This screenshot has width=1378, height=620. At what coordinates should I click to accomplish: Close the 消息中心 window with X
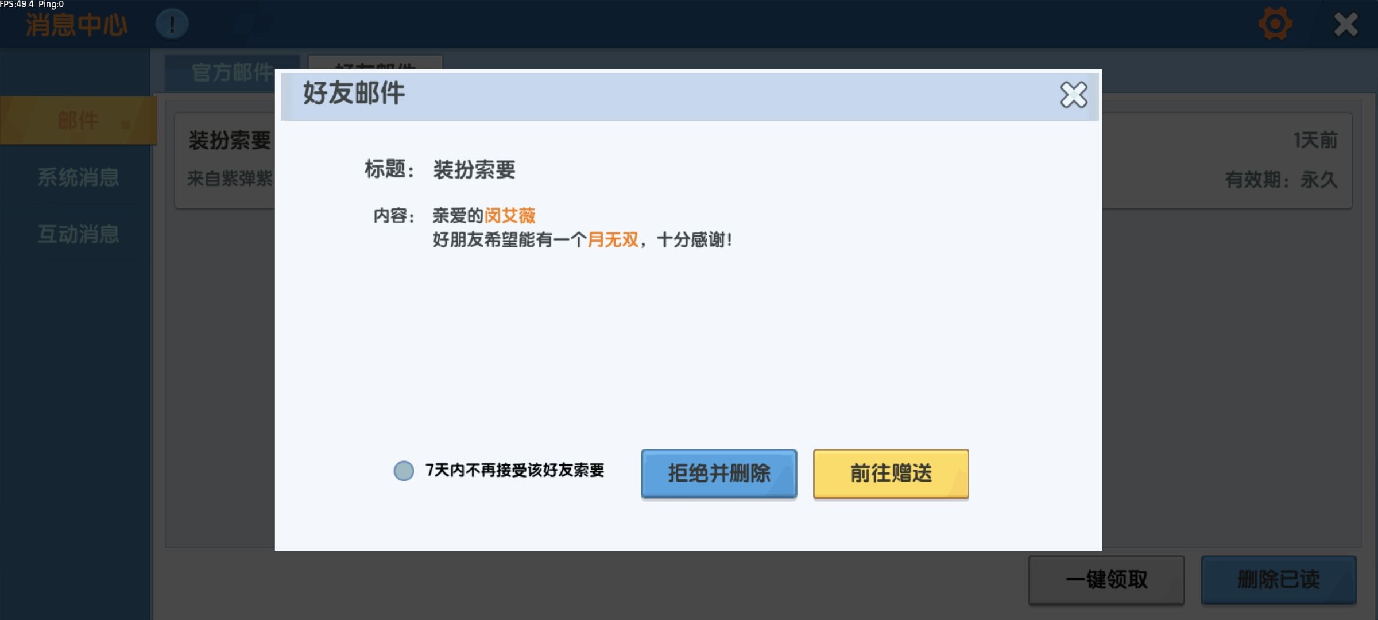click(x=1345, y=25)
